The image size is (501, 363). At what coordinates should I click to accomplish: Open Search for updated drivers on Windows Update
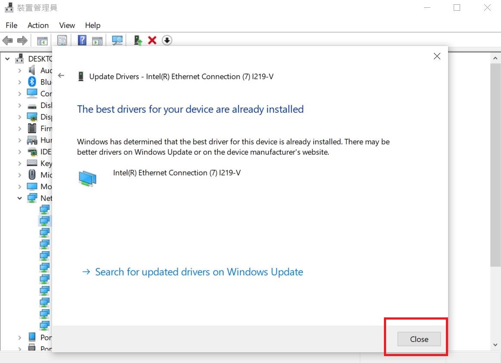199,272
